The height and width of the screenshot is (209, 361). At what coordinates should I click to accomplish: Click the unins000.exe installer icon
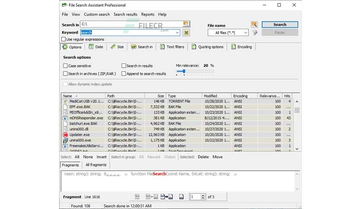pos(65,140)
